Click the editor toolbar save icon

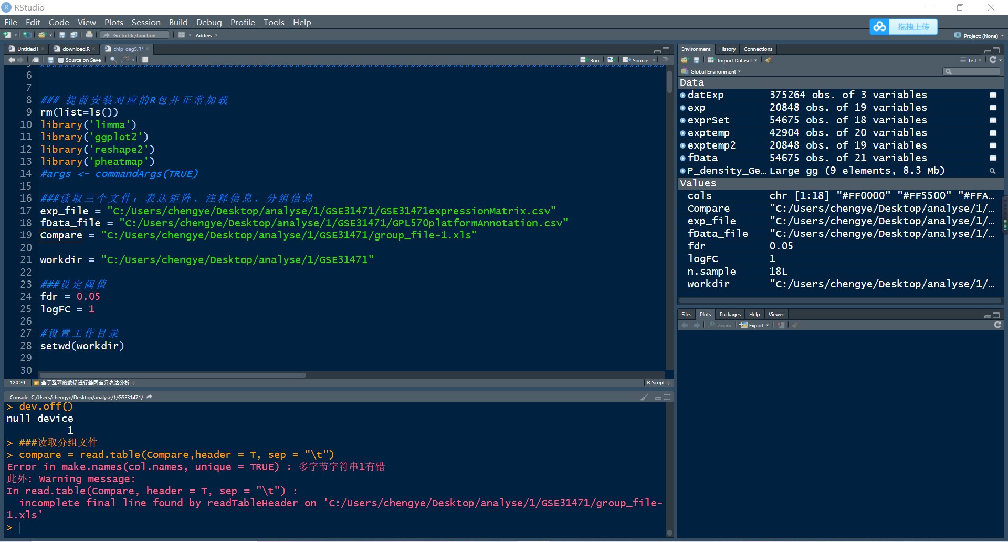[x=50, y=60]
